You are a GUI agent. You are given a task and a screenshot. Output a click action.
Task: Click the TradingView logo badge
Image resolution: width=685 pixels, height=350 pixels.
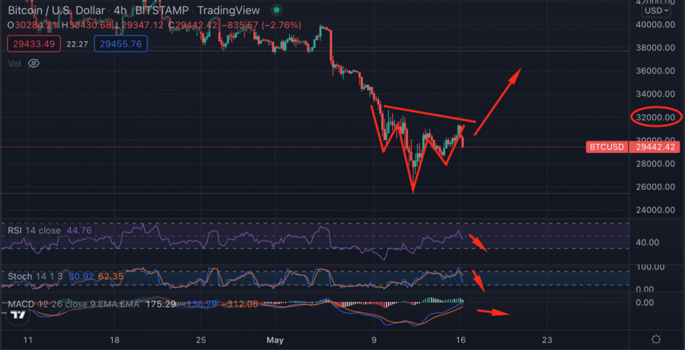coord(18,314)
